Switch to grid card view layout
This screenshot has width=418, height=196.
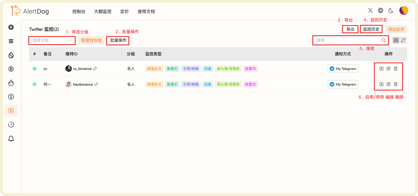[403, 40]
